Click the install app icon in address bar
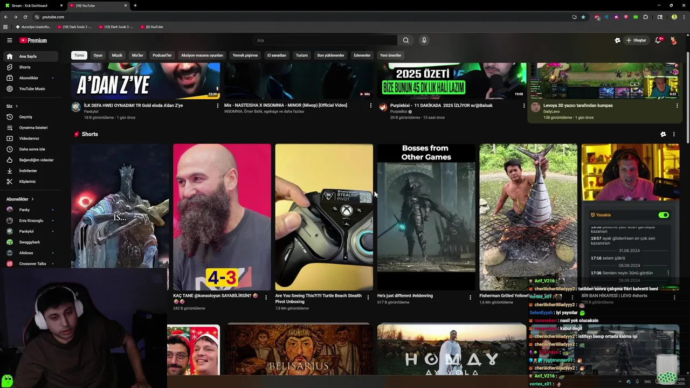 574,17
